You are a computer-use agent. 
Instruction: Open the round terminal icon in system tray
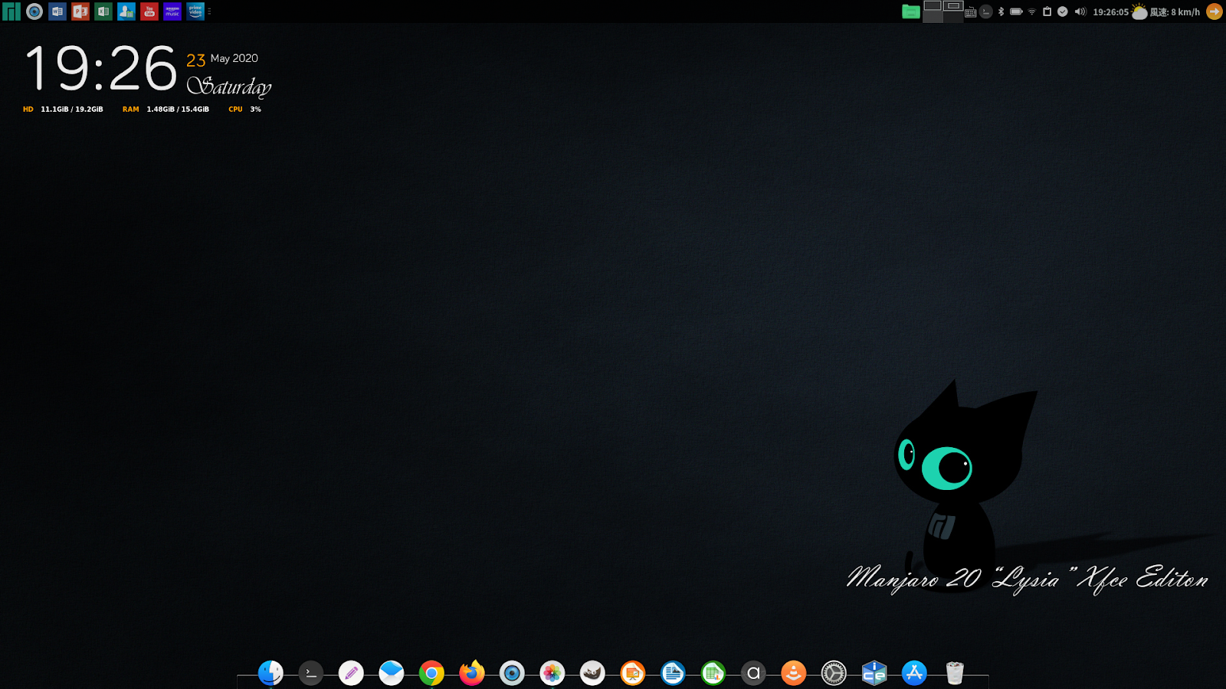(986, 11)
